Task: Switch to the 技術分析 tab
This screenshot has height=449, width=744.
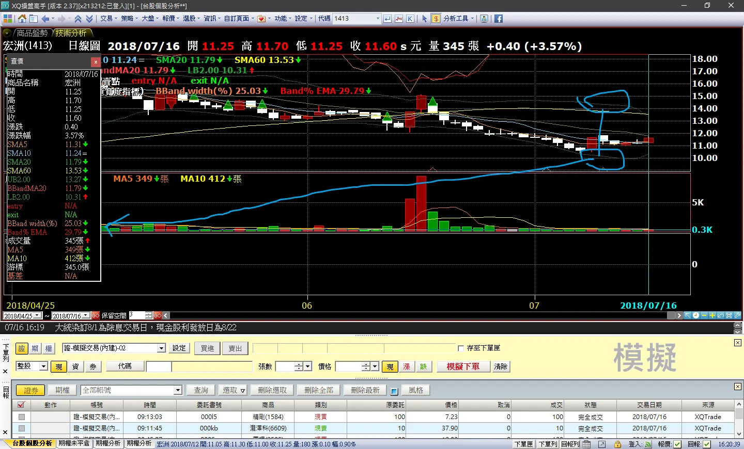Action: coord(71,33)
